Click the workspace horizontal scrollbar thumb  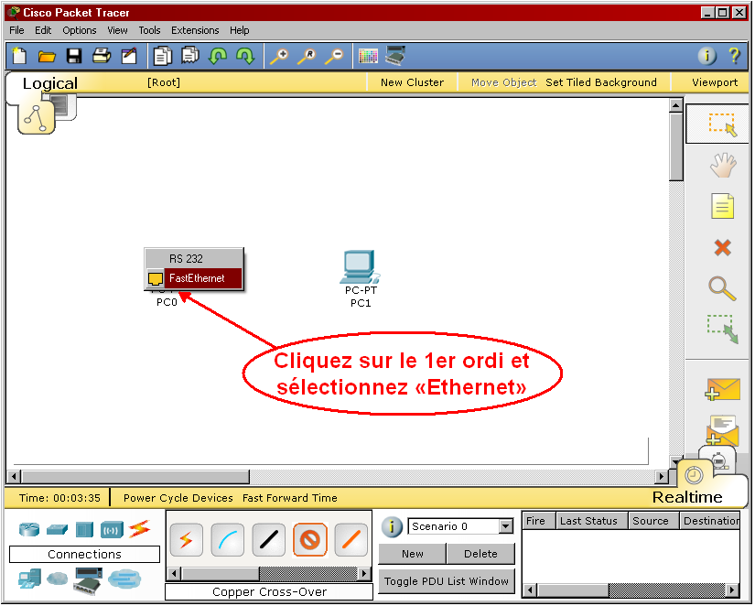point(135,477)
